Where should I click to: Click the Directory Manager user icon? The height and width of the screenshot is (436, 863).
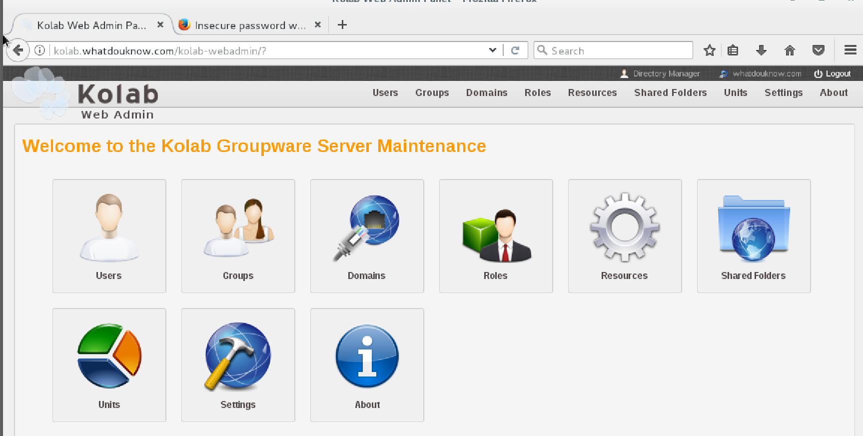click(624, 73)
